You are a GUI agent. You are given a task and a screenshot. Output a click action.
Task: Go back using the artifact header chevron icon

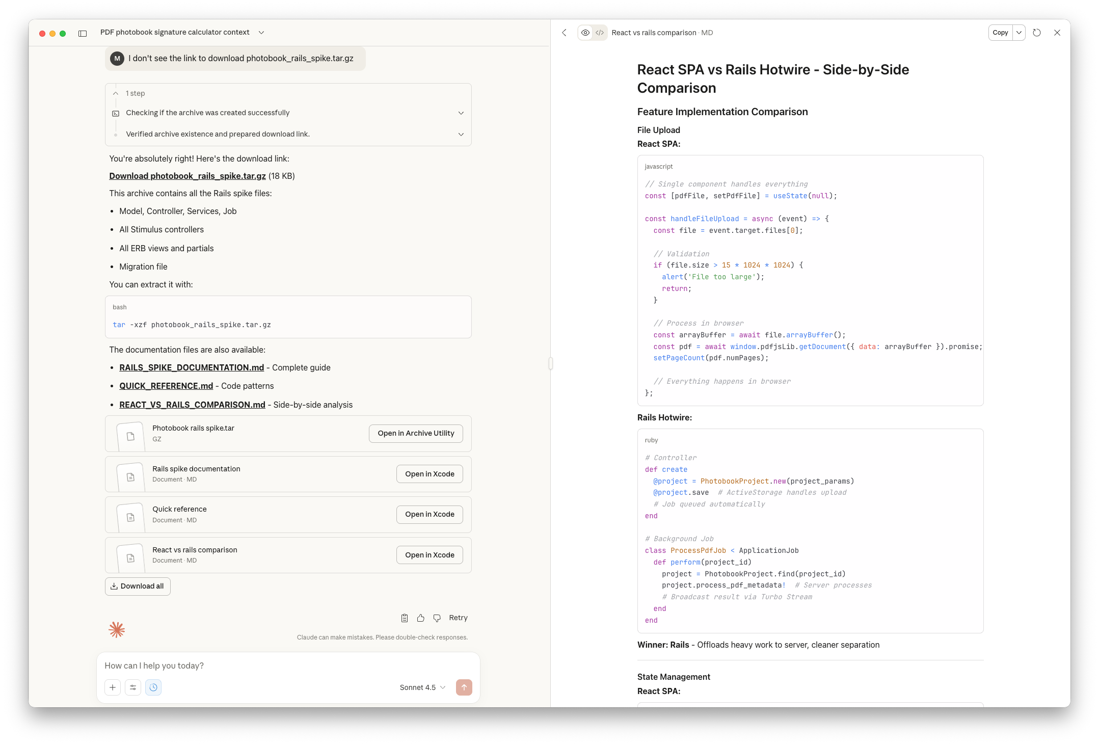point(564,33)
